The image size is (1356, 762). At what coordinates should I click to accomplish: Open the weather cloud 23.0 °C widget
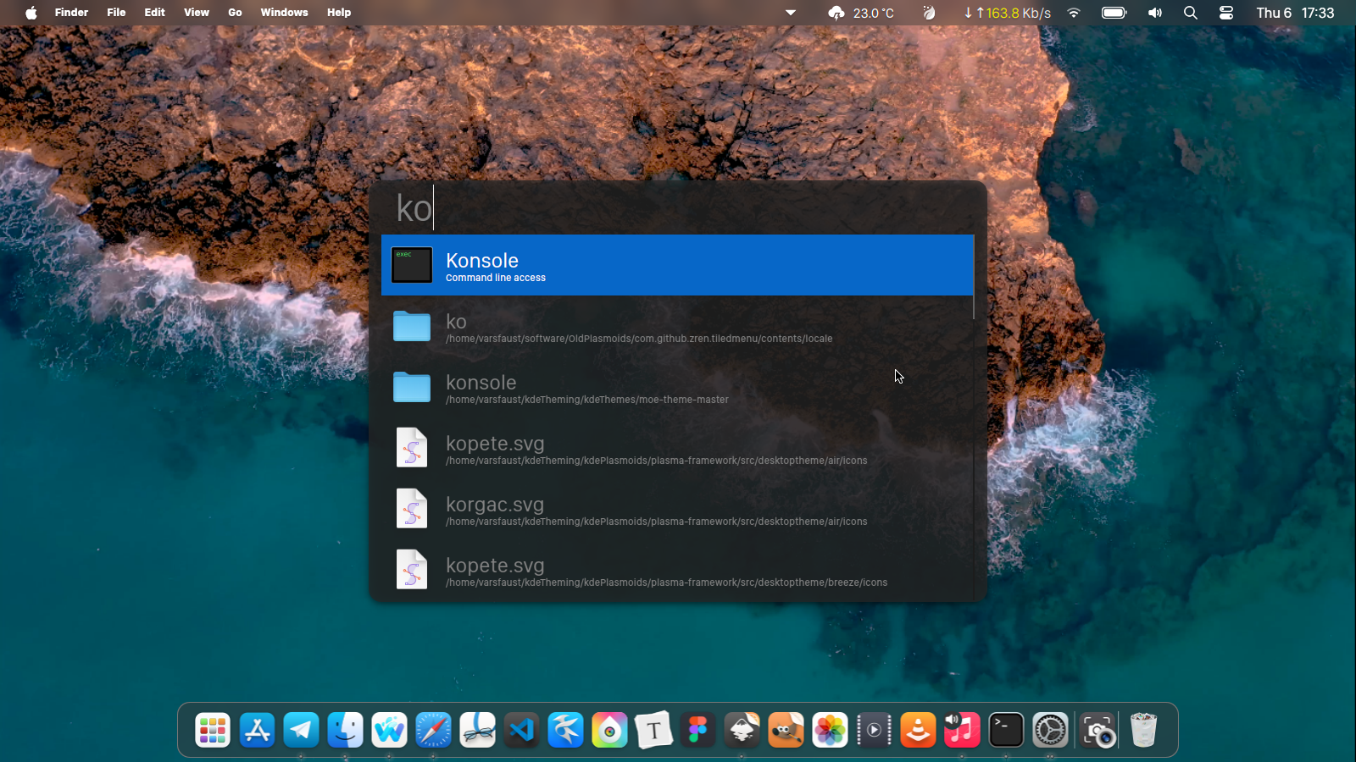[861, 13]
